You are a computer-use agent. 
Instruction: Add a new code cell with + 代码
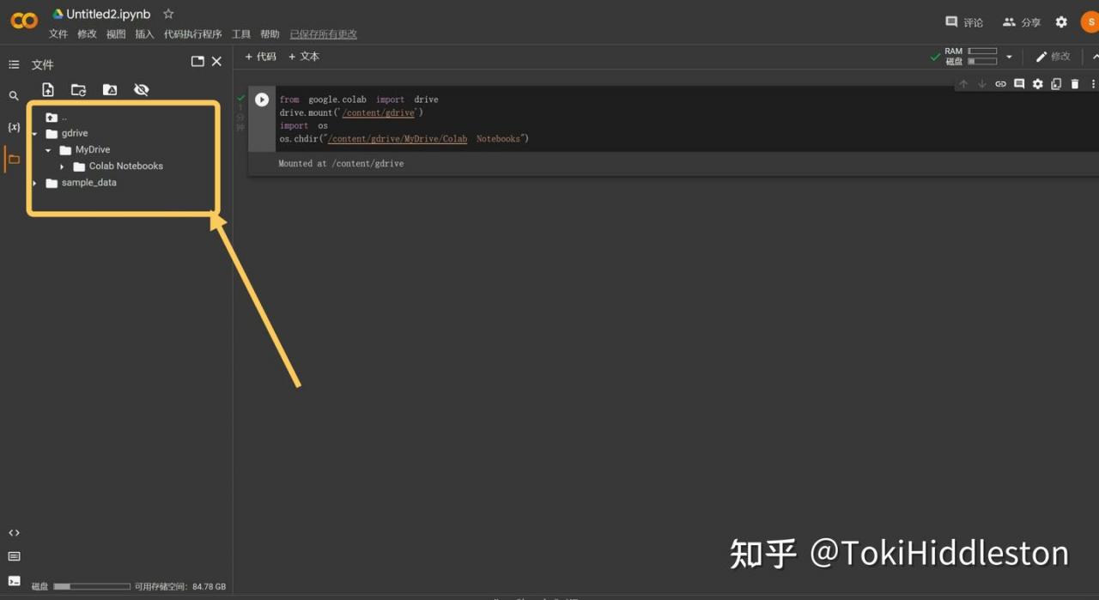(x=261, y=57)
